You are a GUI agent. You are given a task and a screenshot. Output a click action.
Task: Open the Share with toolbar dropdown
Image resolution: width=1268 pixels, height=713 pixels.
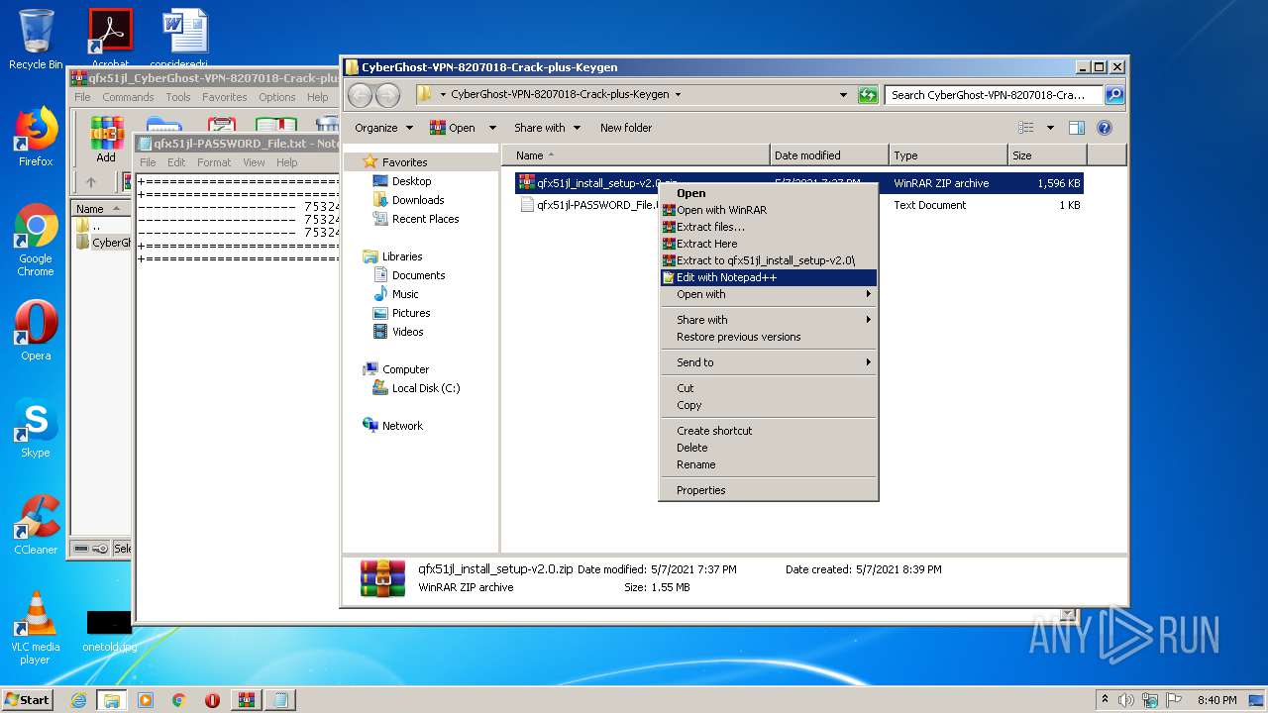pos(546,128)
